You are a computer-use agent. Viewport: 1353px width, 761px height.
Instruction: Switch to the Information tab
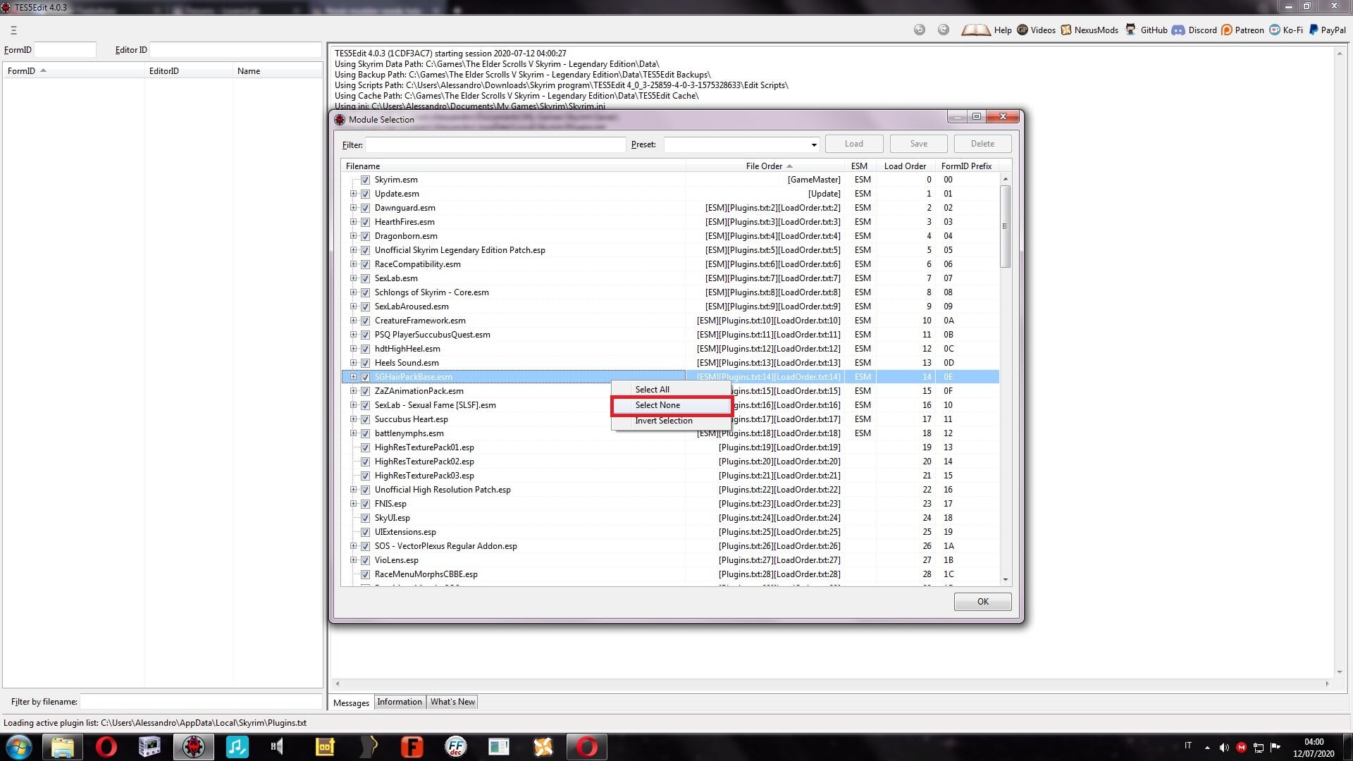[400, 702]
